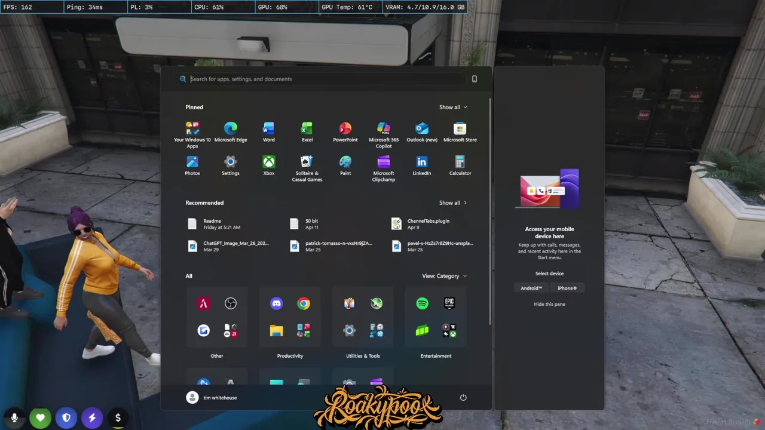Click the search box for apps and settings
This screenshot has width=765, height=430.
click(x=323, y=79)
